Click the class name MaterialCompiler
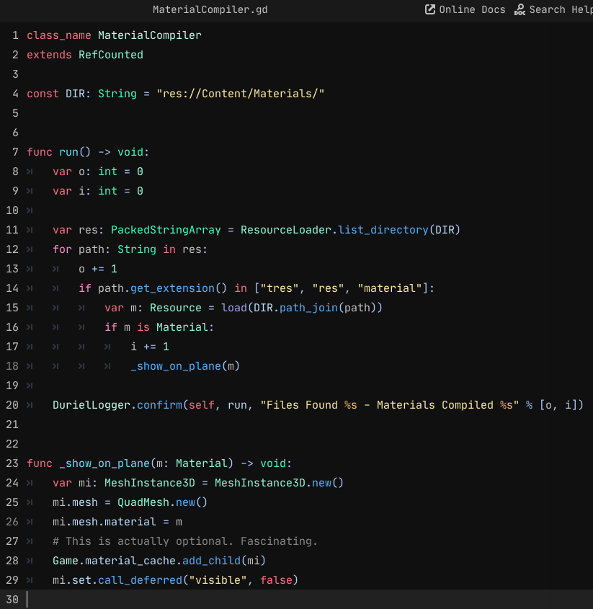The height and width of the screenshot is (609, 593). point(150,35)
